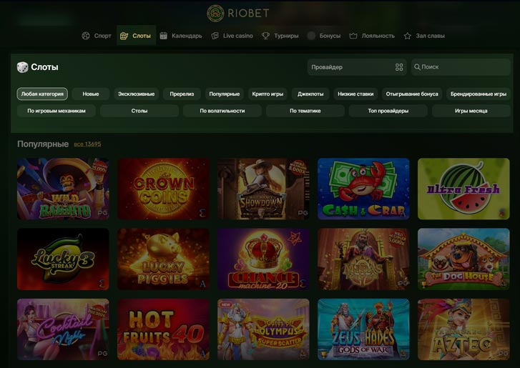Open the 'Слоты' navigation tab
The width and height of the screenshot is (520, 368).
[x=136, y=36]
